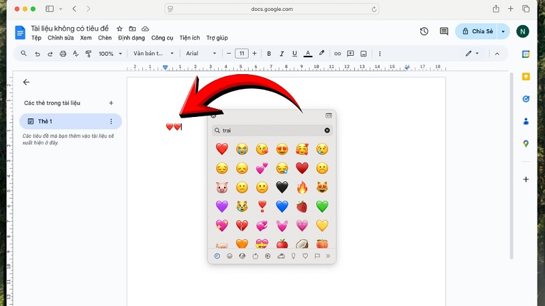
Task: Select the paint format roller icon
Action: pyautogui.click(x=88, y=54)
